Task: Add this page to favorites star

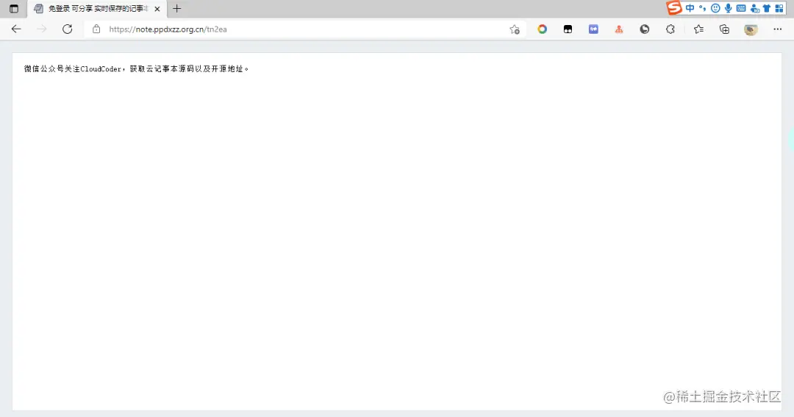Action: 515,29
